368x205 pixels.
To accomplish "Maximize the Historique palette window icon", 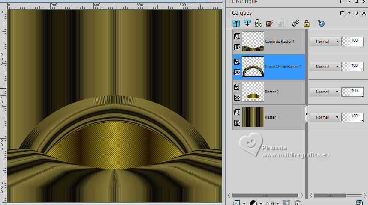I will tap(342, 2).
